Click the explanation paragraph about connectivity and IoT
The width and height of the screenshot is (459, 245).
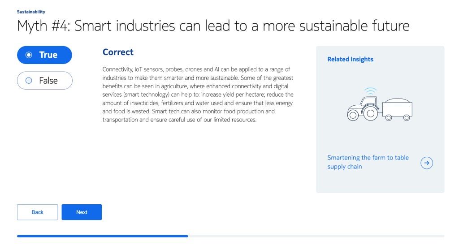[198, 95]
